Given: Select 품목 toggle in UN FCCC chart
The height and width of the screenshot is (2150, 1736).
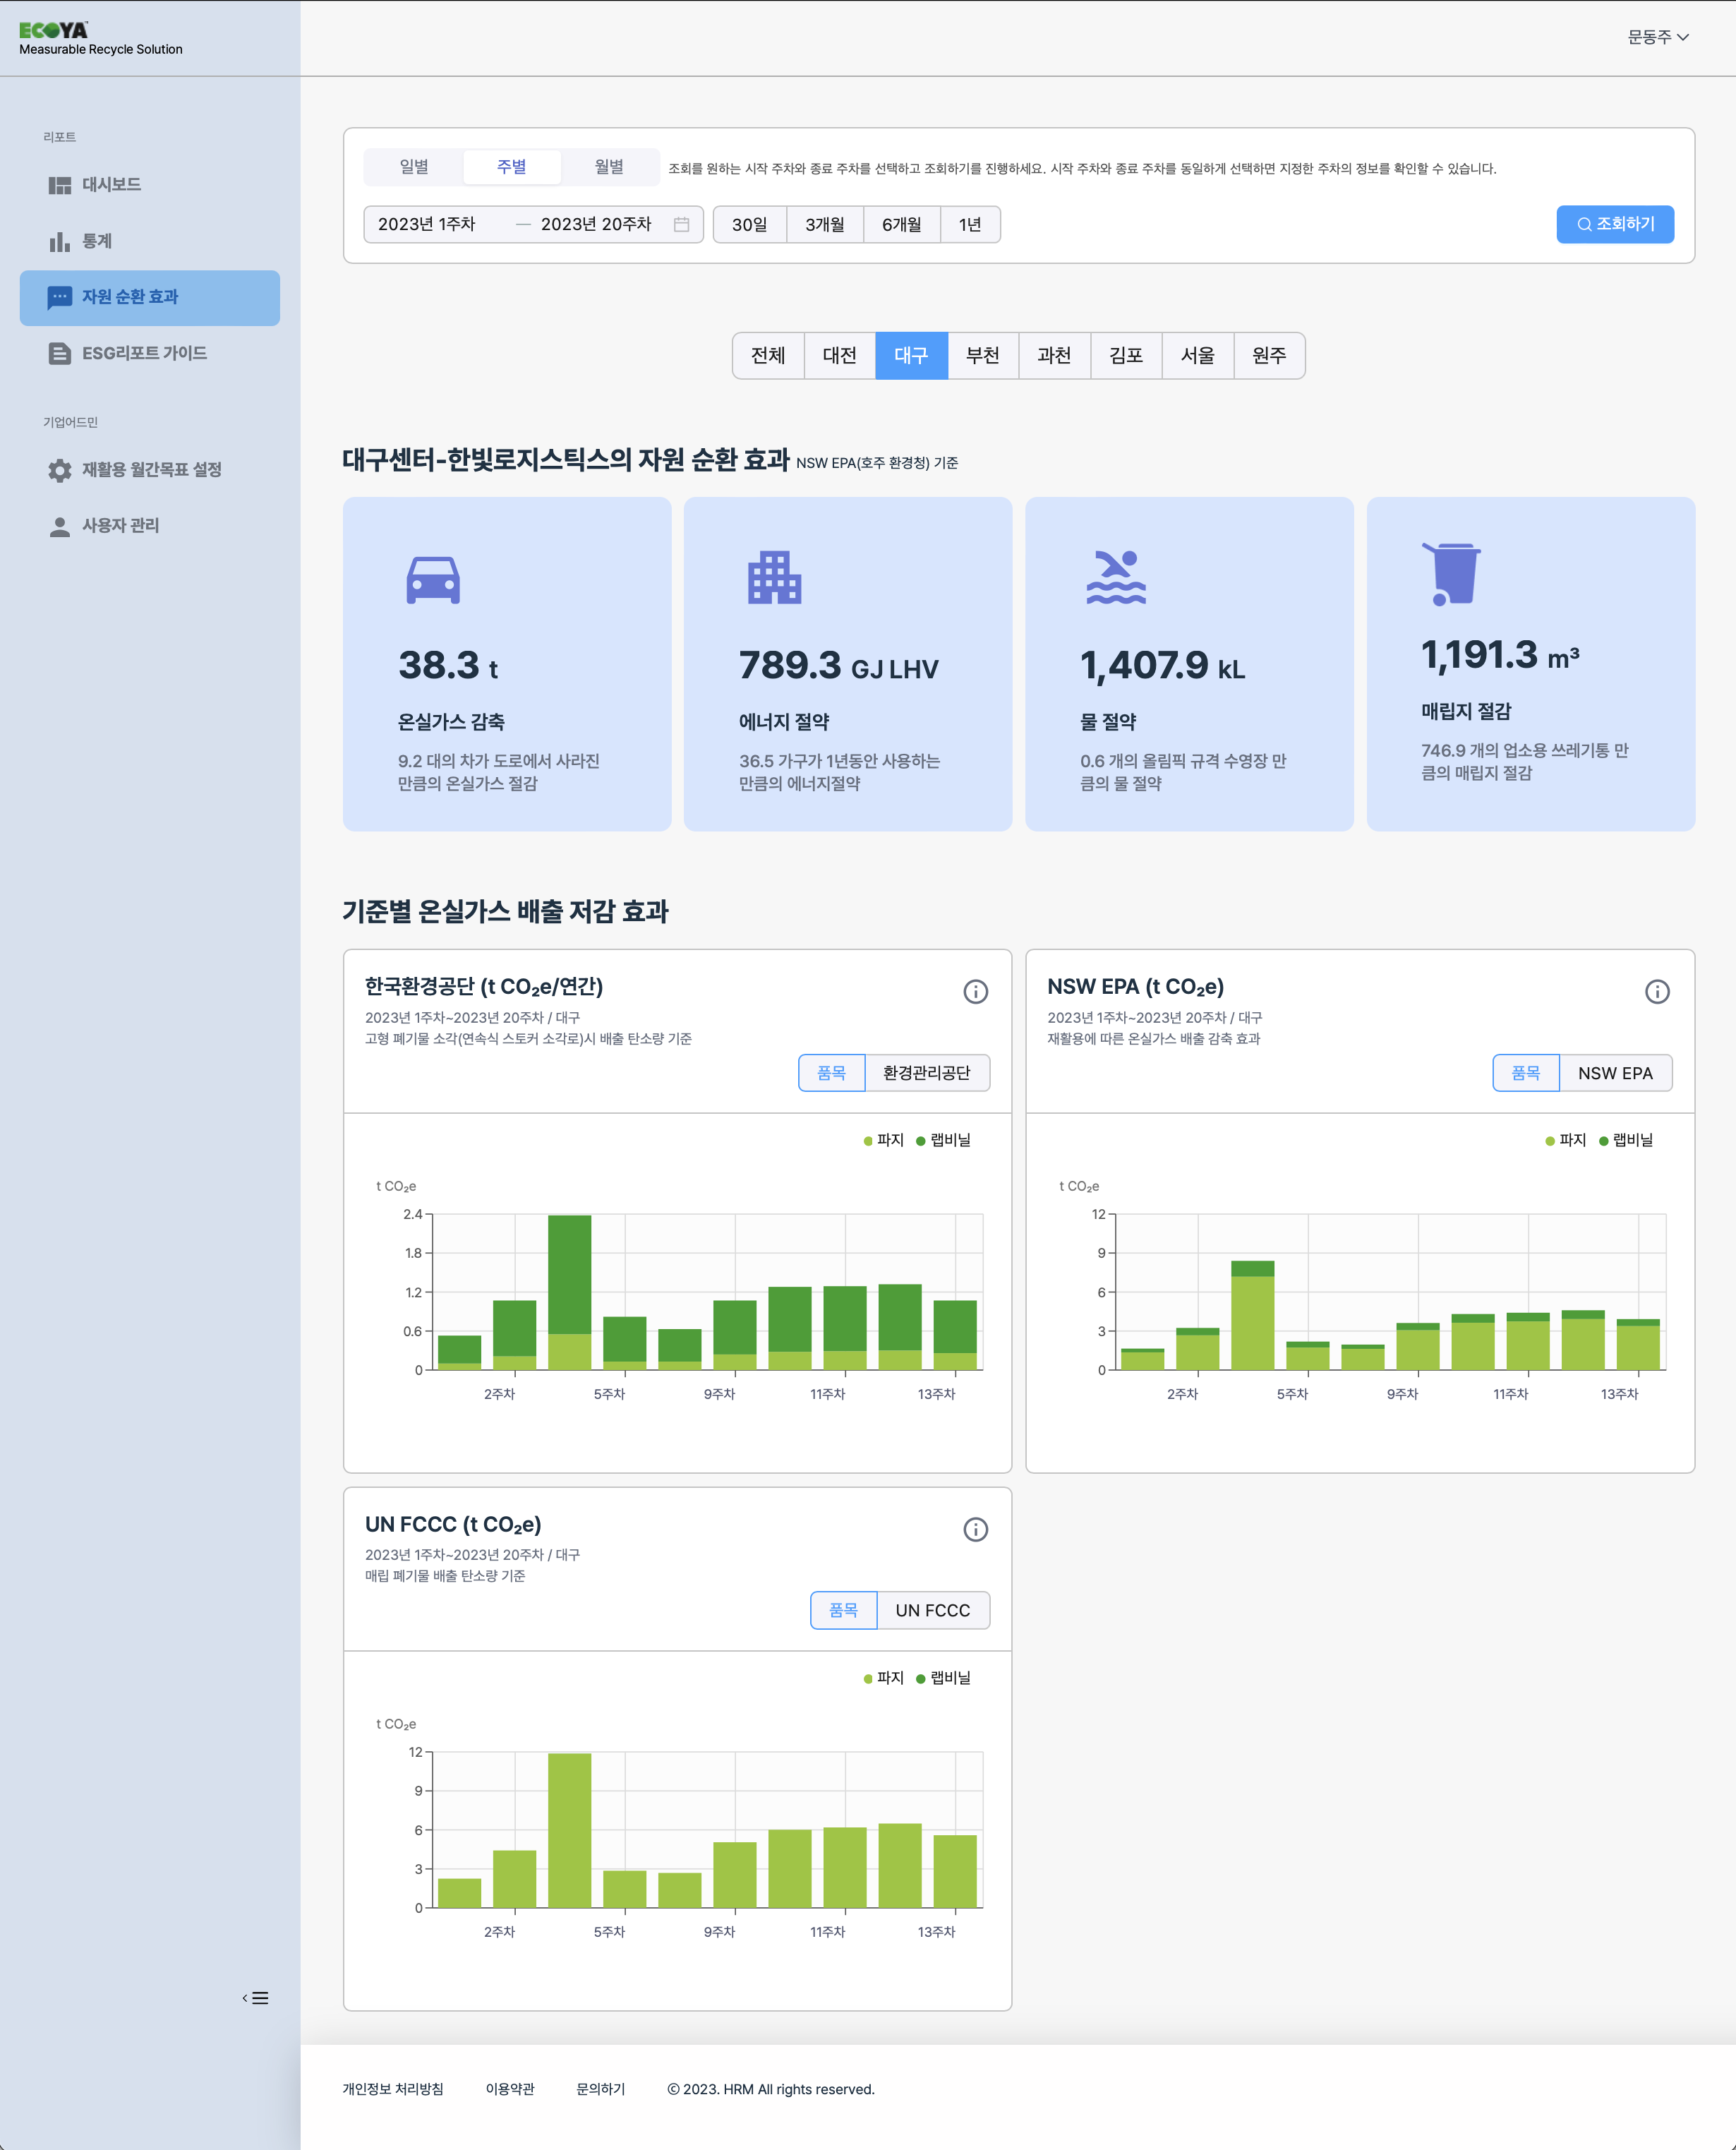Looking at the screenshot, I should [x=843, y=1610].
